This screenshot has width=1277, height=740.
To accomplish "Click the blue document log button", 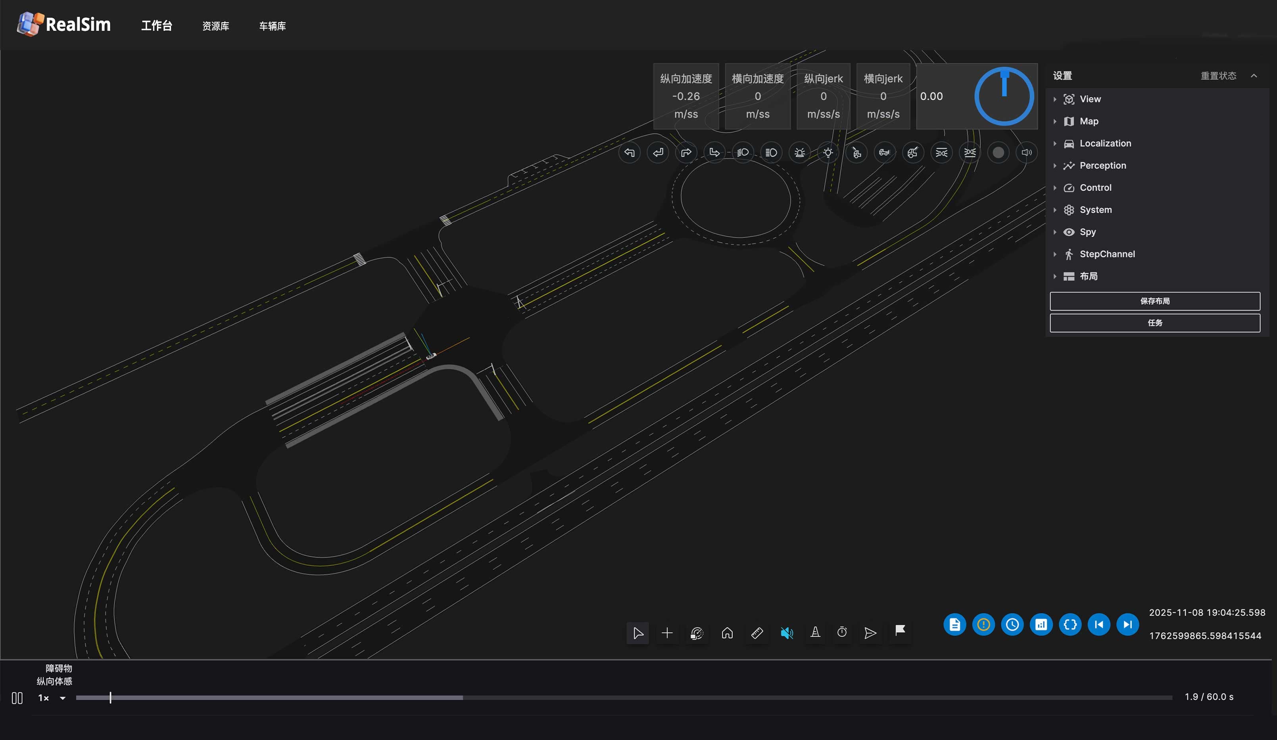I will click(954, 625).
